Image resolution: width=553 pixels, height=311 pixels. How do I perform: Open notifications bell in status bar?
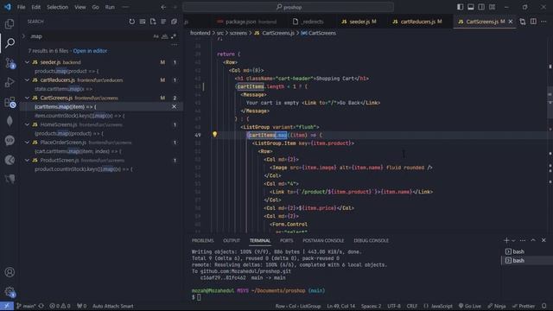[544, 306]
